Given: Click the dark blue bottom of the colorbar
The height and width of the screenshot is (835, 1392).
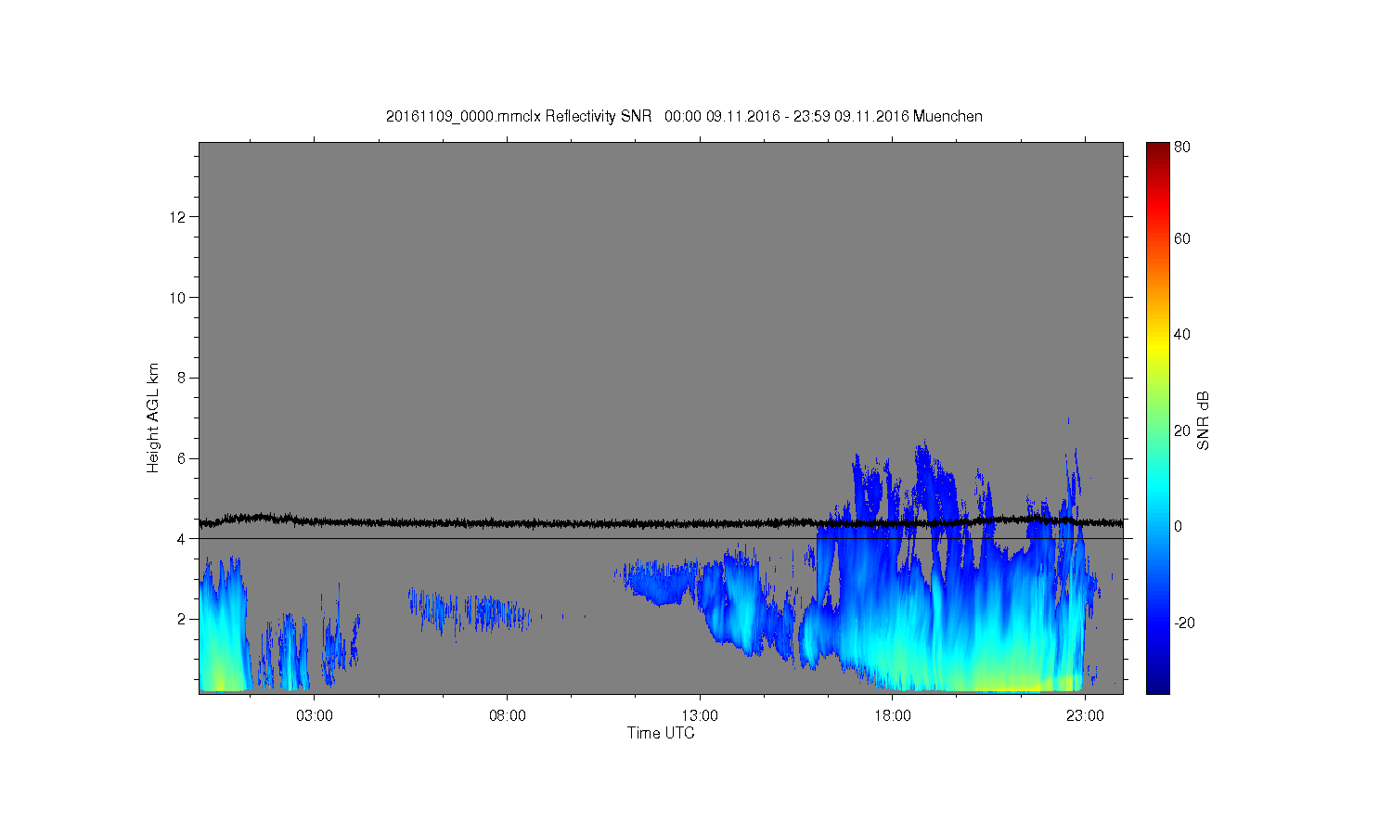Looking at the screenshot, I should [1157, 687].
